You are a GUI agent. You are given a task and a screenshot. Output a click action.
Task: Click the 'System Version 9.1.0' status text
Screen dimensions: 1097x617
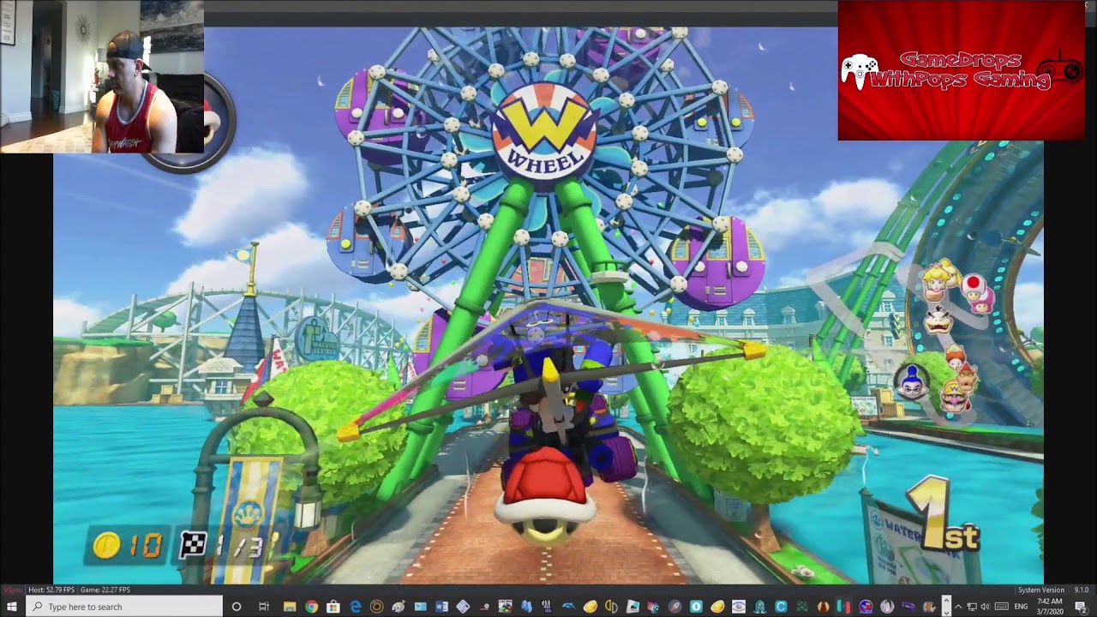click(1053, 590)
